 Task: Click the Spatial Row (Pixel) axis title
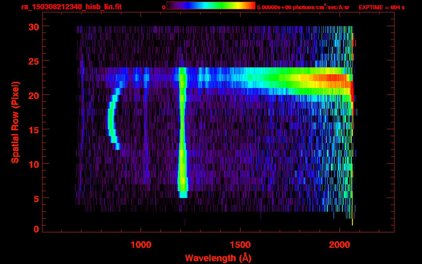tap(15, 122)
